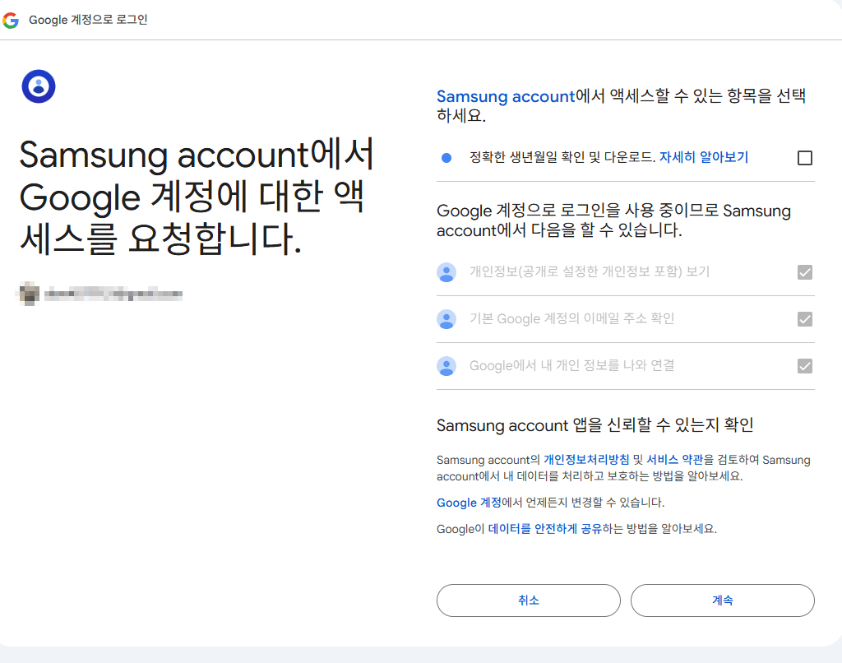
Task: Open the 자세히 알아보기 link
Action: click(x=704, y=157)
